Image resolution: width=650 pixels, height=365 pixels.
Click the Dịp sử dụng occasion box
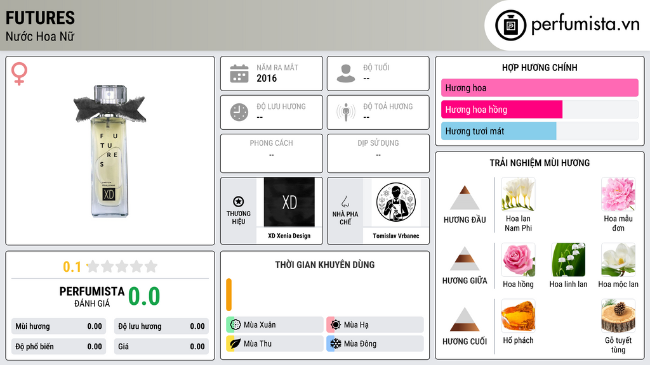click(378, 153)
